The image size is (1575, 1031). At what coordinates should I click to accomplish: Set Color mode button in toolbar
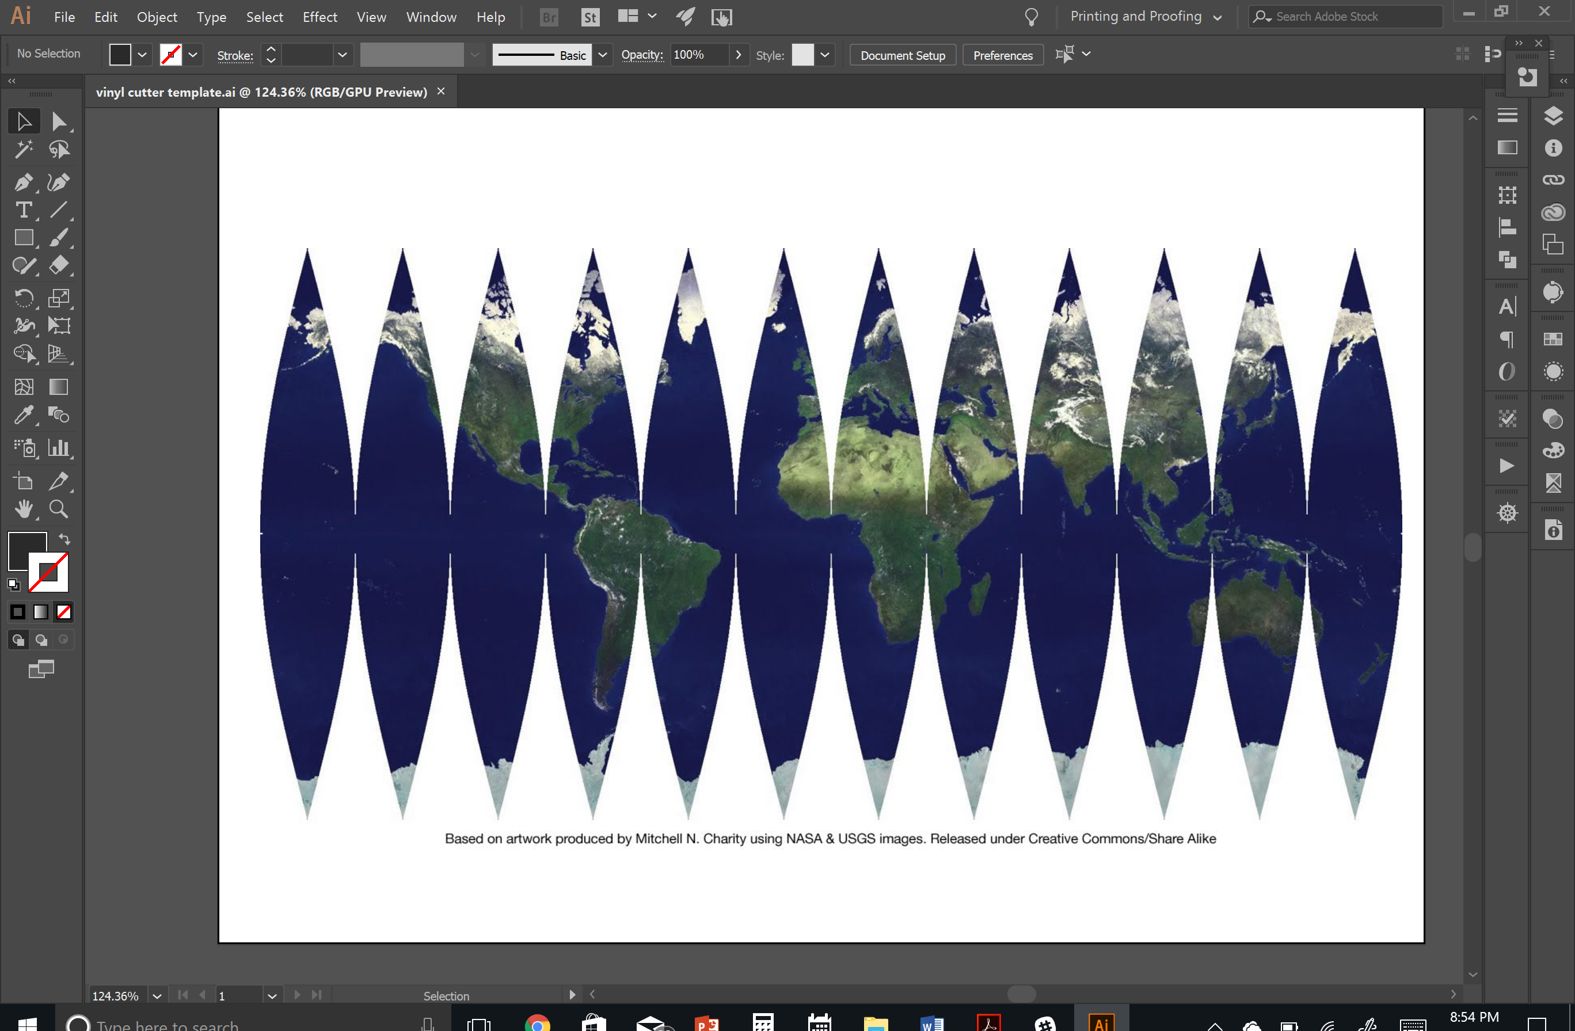pos(18,612)
